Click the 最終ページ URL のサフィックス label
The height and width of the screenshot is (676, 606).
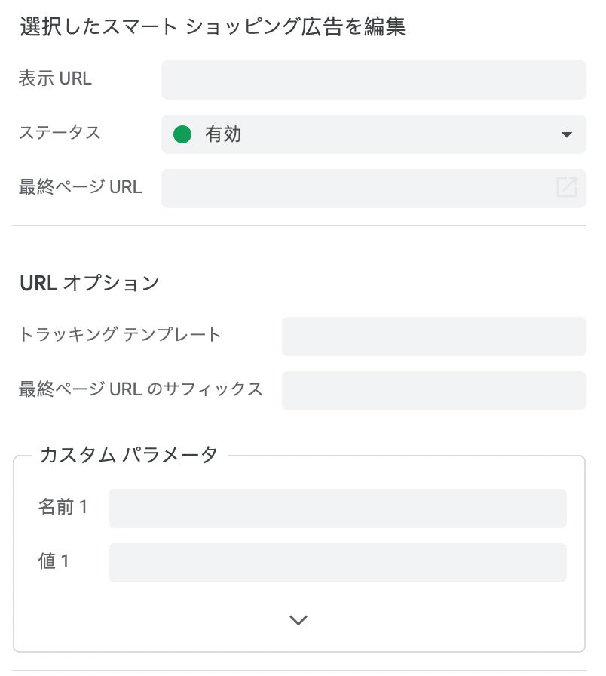pos(140,389)
